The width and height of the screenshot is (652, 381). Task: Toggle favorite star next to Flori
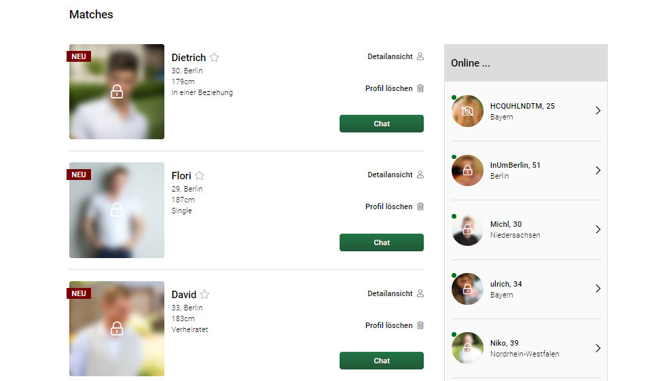pyautogui.click(x=200, y=176)
